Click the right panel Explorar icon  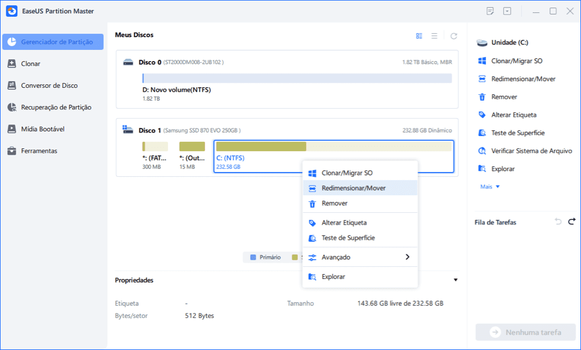pyautogui.click(x=482, y=169)
